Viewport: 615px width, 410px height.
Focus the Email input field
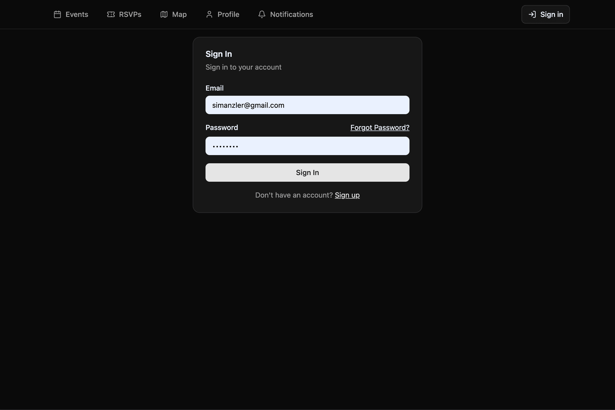point(307,105)
